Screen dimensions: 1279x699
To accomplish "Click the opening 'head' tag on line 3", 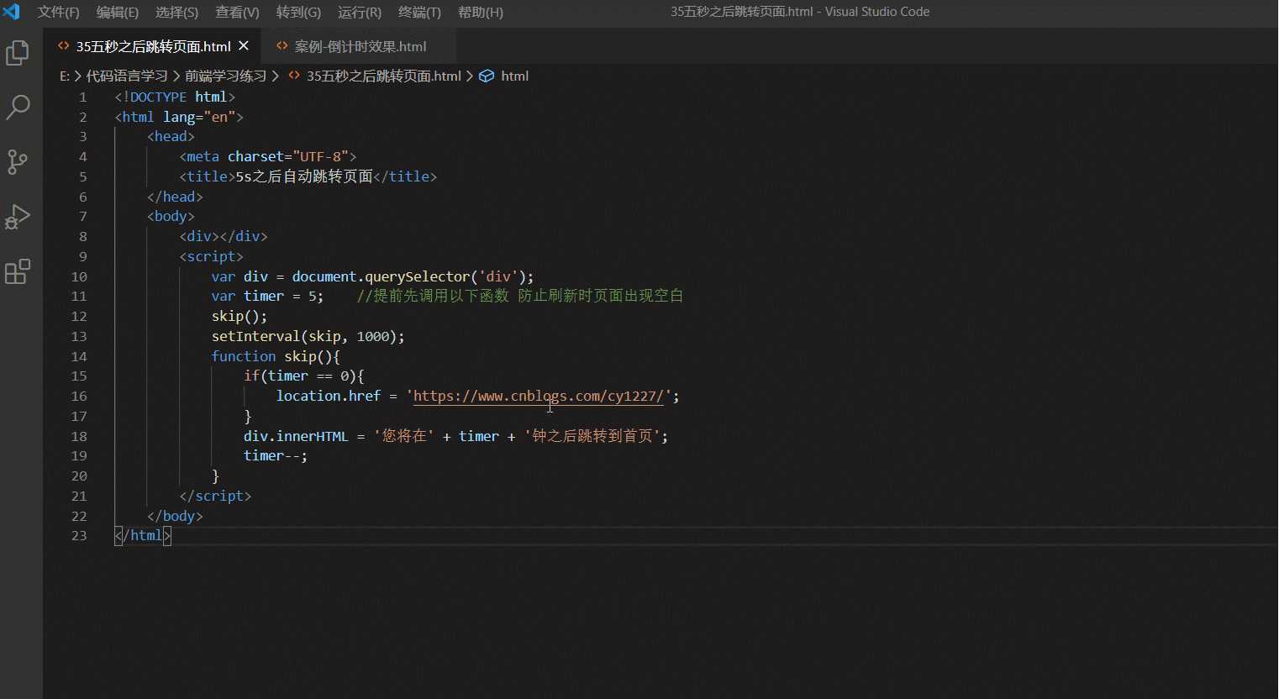I will (171, 136).
